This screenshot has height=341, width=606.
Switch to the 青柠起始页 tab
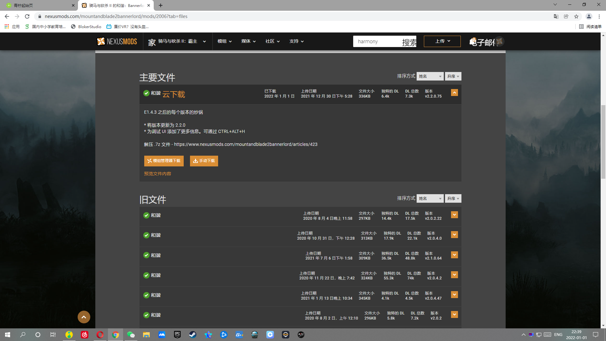tap(39, 5)
